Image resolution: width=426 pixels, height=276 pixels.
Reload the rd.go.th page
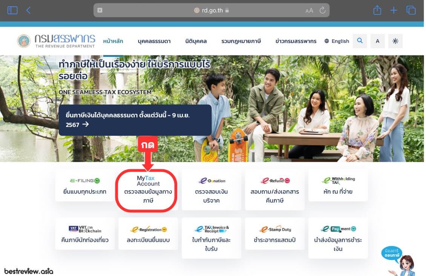[322, 10]
